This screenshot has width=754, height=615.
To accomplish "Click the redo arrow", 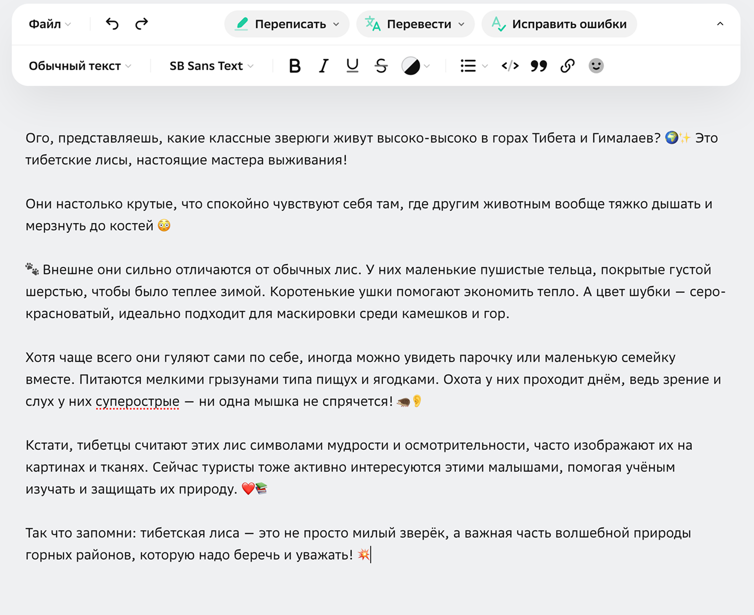I will point(141,23).
